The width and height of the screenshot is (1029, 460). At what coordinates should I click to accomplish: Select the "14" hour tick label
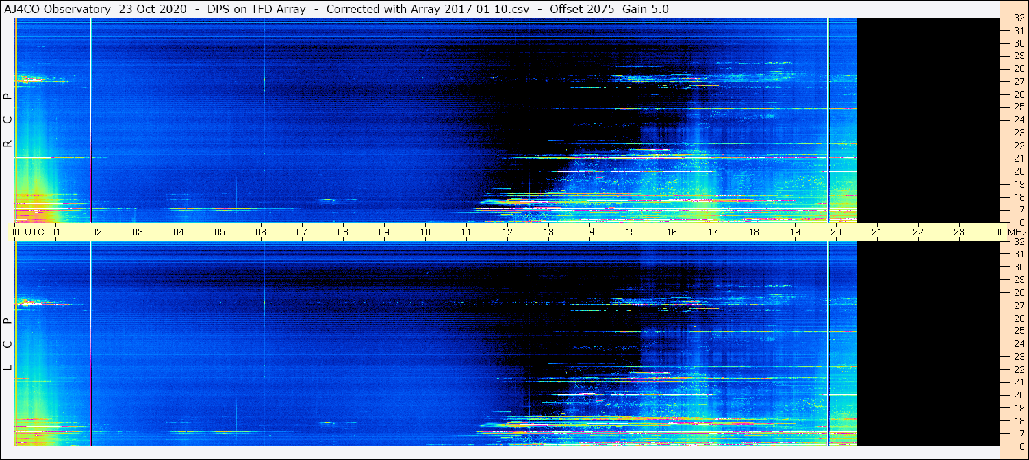point(589,232)
